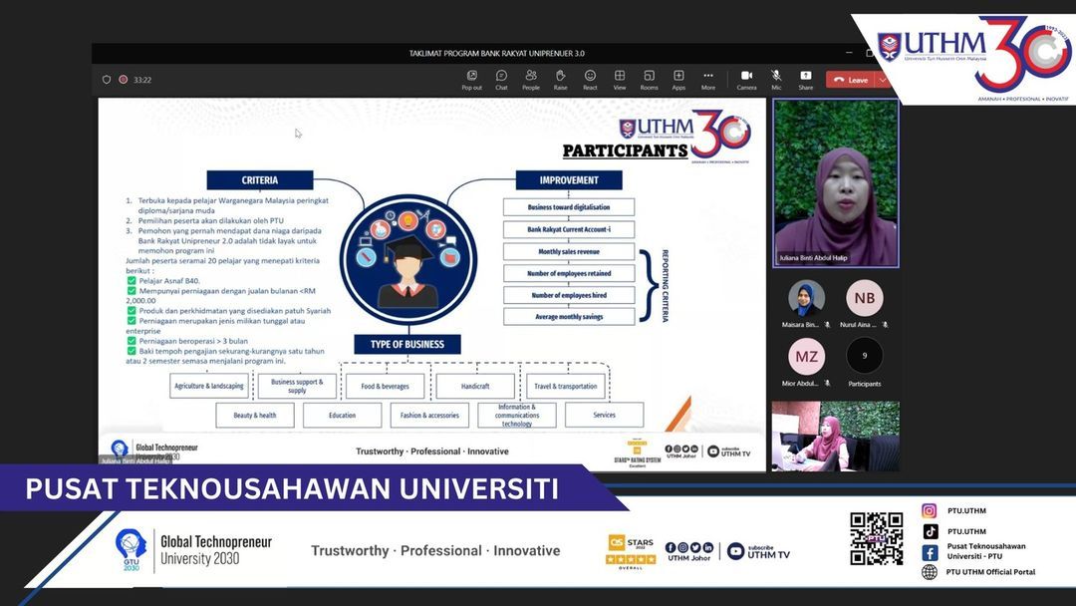Raise your hand in the meeting

561,79
